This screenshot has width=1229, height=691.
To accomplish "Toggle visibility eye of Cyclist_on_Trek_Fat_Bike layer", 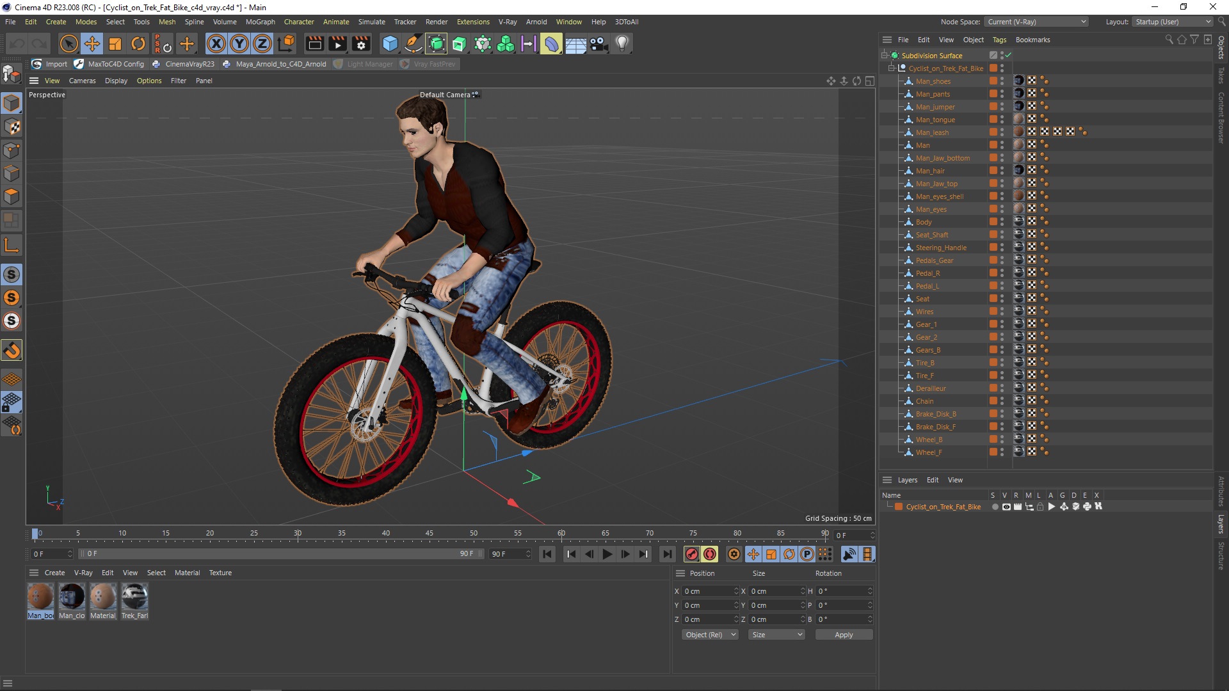I will pos(1006,507).
